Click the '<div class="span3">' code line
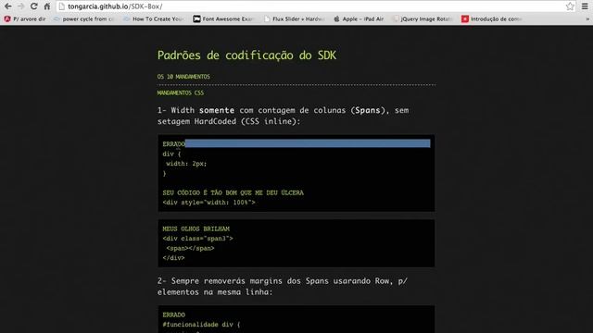593x333 pixels. [197, 239]
